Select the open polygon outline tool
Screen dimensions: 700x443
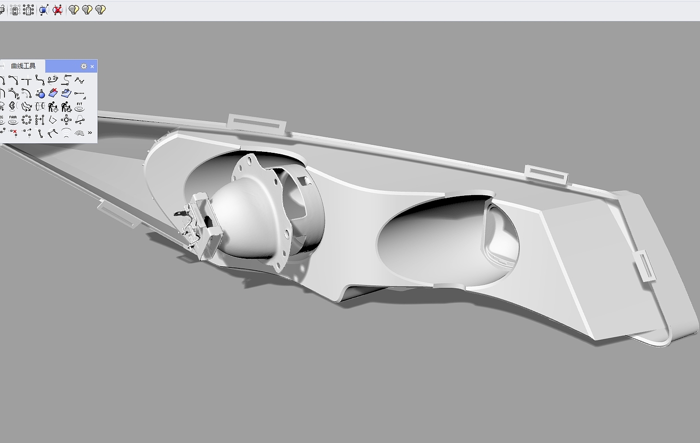tap(53, 120)
